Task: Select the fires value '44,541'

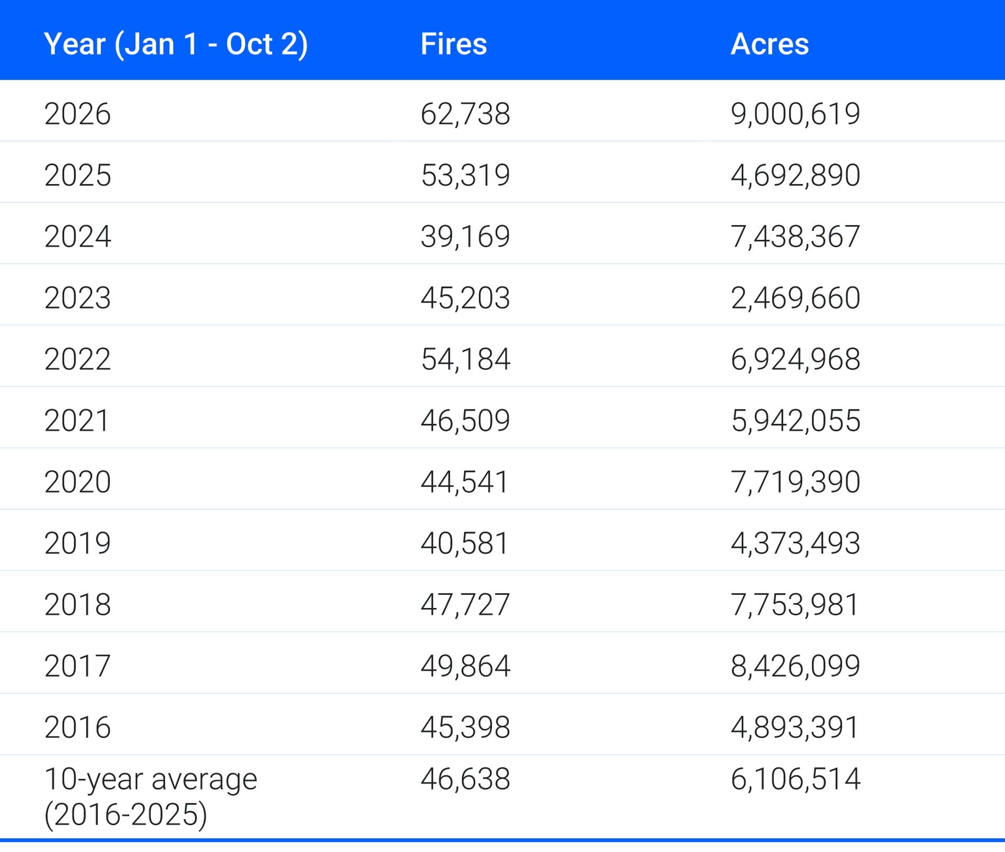Action: (x=464, y=482)
